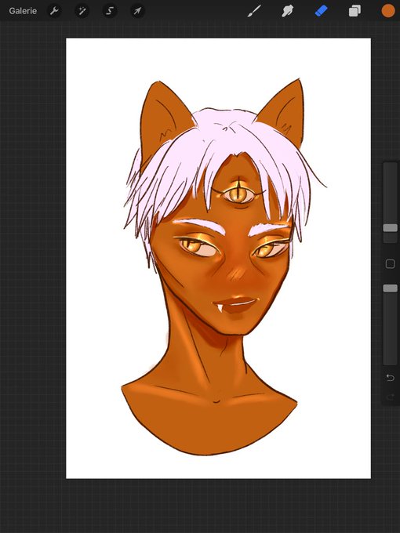Open the Layers panel
The width and height of the screenshot is (400, 533).
click(355, 11)
